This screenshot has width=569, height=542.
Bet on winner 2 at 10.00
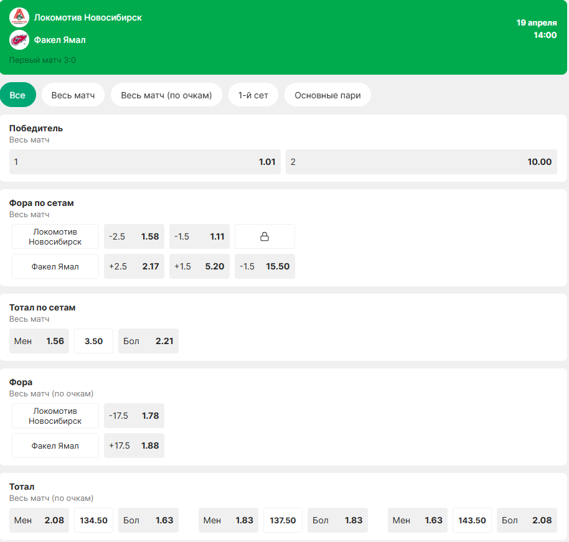pos(421,162)
